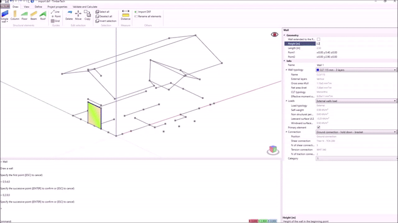Open the Wall typology CLT dropdown
This screenshot has width=398, height=223.
(x=356, y=70)
